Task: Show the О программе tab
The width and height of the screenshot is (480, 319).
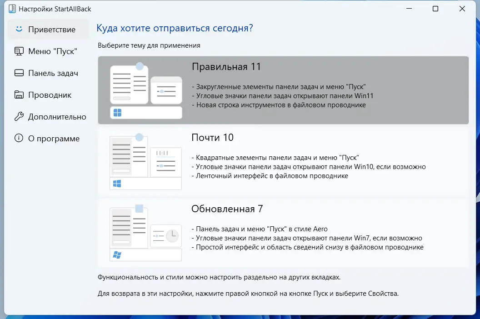Action: pyautogui.click(x=48, y=139)
